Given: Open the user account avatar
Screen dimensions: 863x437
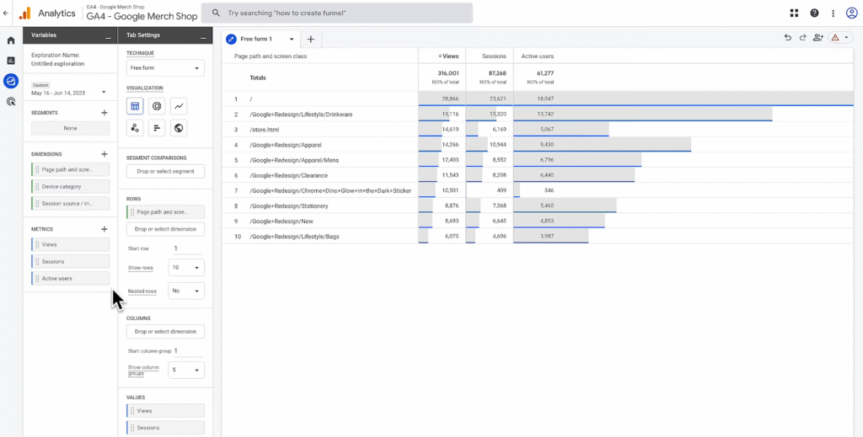Looking at the screenshot, I should tap(851, 13).
